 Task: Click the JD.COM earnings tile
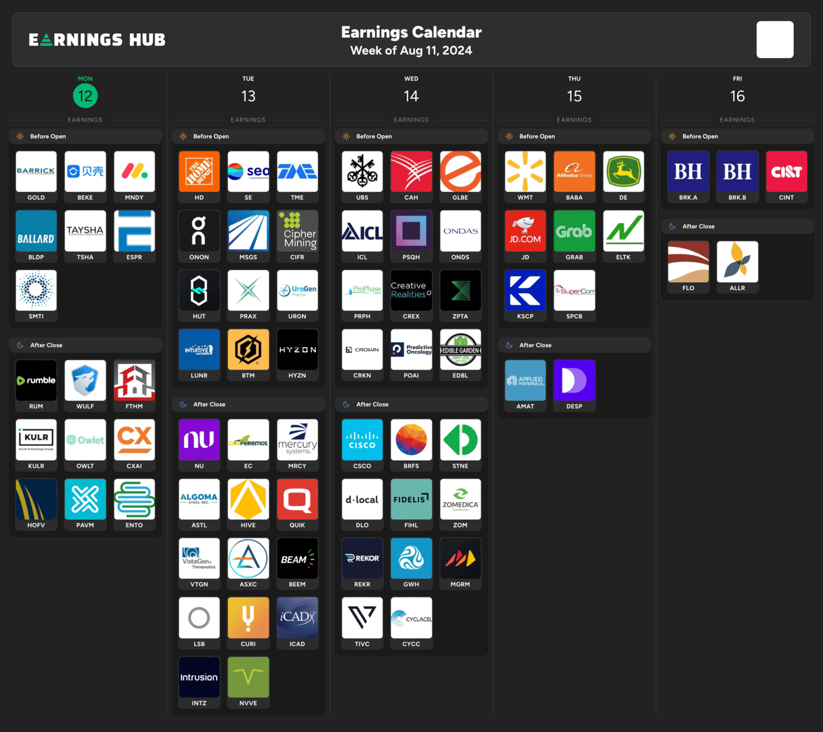pos(526,236)
